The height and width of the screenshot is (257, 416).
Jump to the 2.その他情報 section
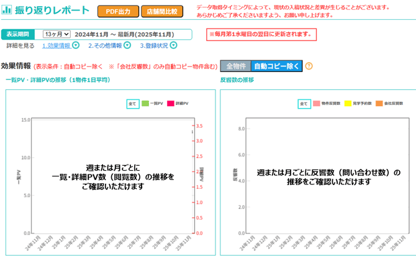(x=104, y=45)
